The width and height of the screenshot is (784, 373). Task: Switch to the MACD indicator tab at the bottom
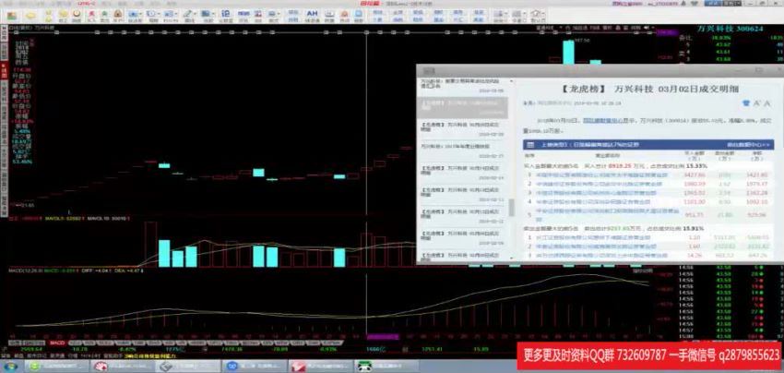click(x=57, y=342)
